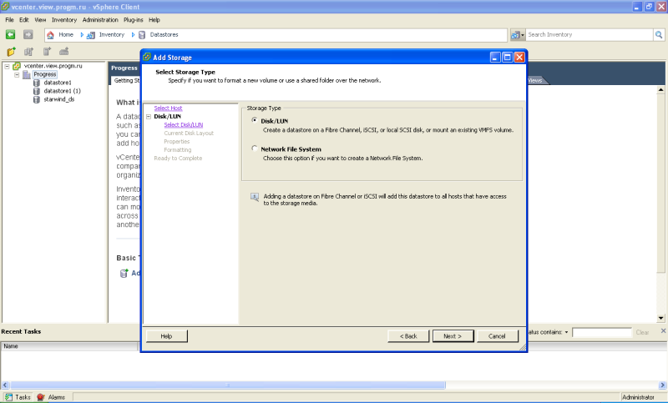Image resolution: width=668 pixels, height=403 pixels.
Task: Click the Progress datacenter icon
Action: (27, 74)
